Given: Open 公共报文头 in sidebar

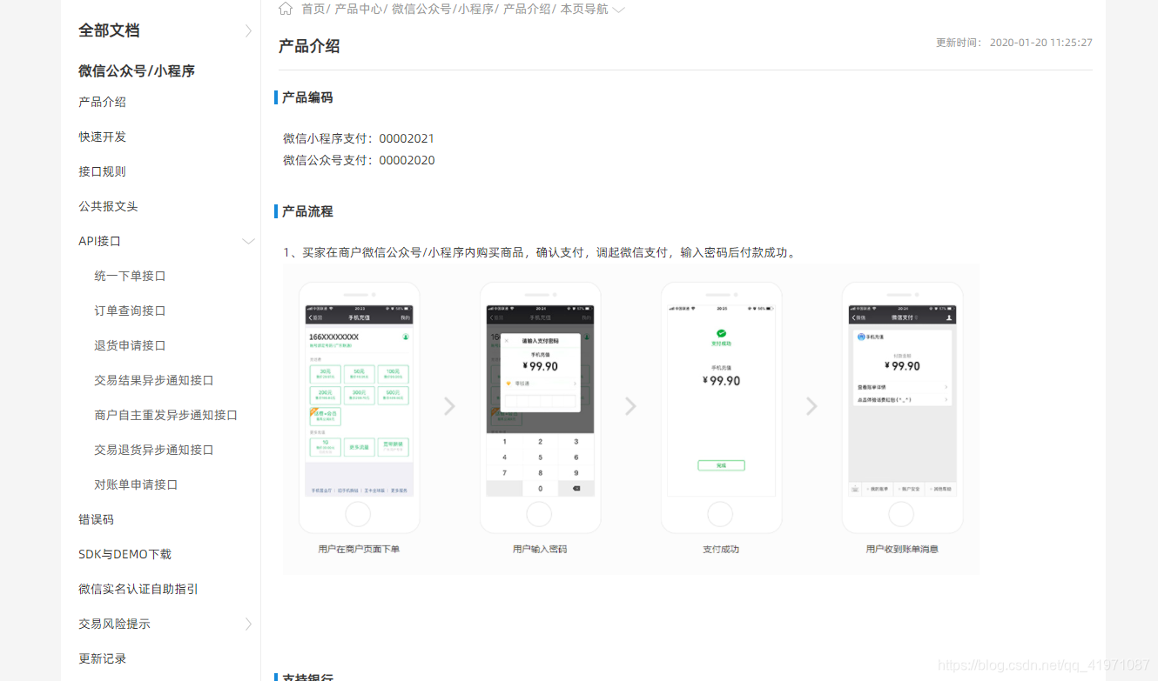Looking at the screenshot, I should (108, 206).
